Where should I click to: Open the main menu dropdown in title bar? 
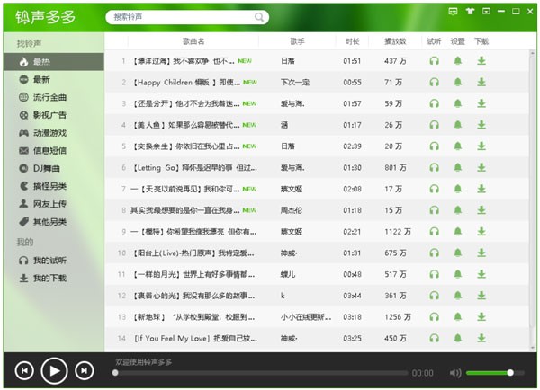pyautogui.click(x=486, y=12)
